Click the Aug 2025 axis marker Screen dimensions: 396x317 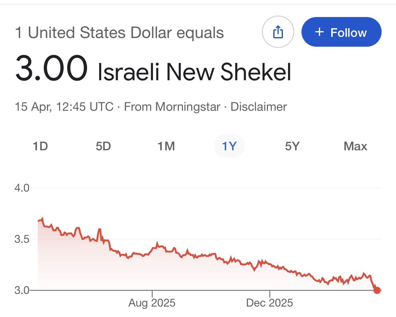point(152,303)
